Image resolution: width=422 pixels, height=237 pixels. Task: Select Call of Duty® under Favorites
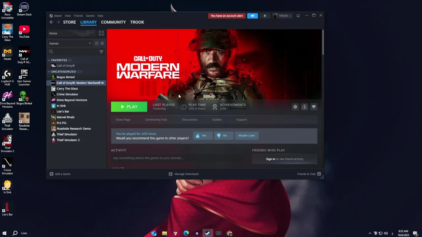pos(76,66)
